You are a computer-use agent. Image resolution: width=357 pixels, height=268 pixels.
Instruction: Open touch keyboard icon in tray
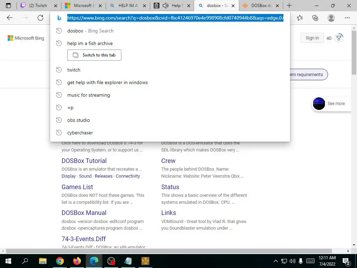310,261
